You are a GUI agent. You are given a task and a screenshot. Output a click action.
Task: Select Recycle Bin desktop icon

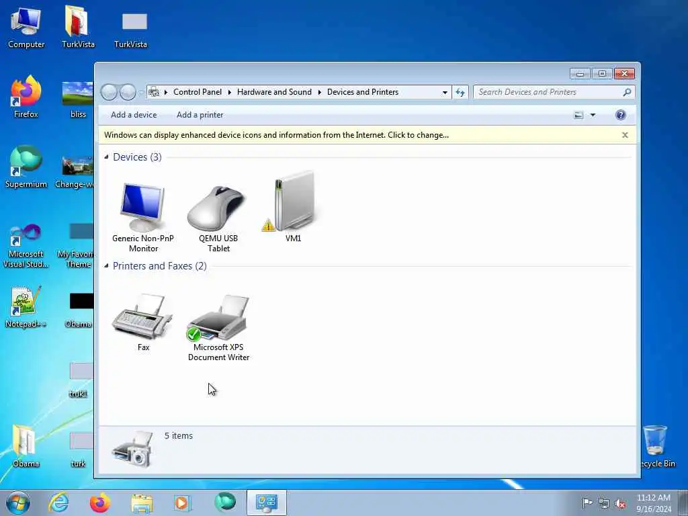657,446
